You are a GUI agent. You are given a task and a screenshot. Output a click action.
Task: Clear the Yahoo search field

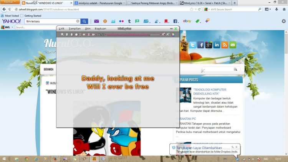(78, 21)
